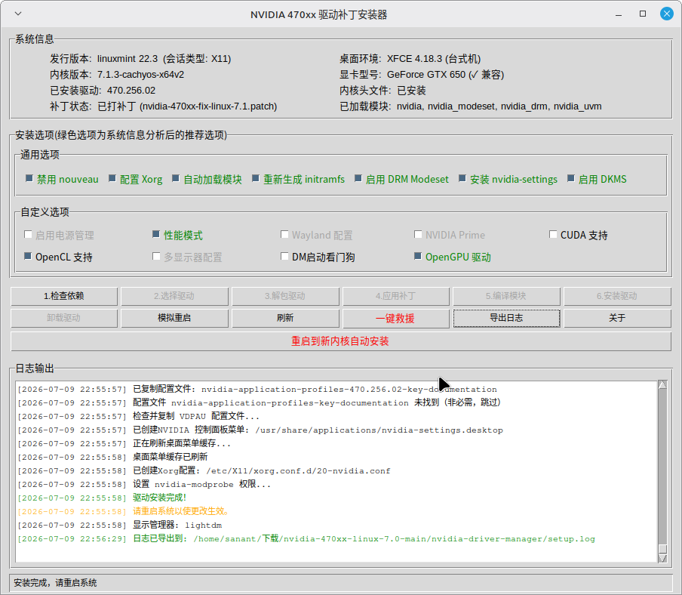Screen dimensions: 682x595
Task: Enable DM启动看门狗 checkbox
Action: coord(284,257)
